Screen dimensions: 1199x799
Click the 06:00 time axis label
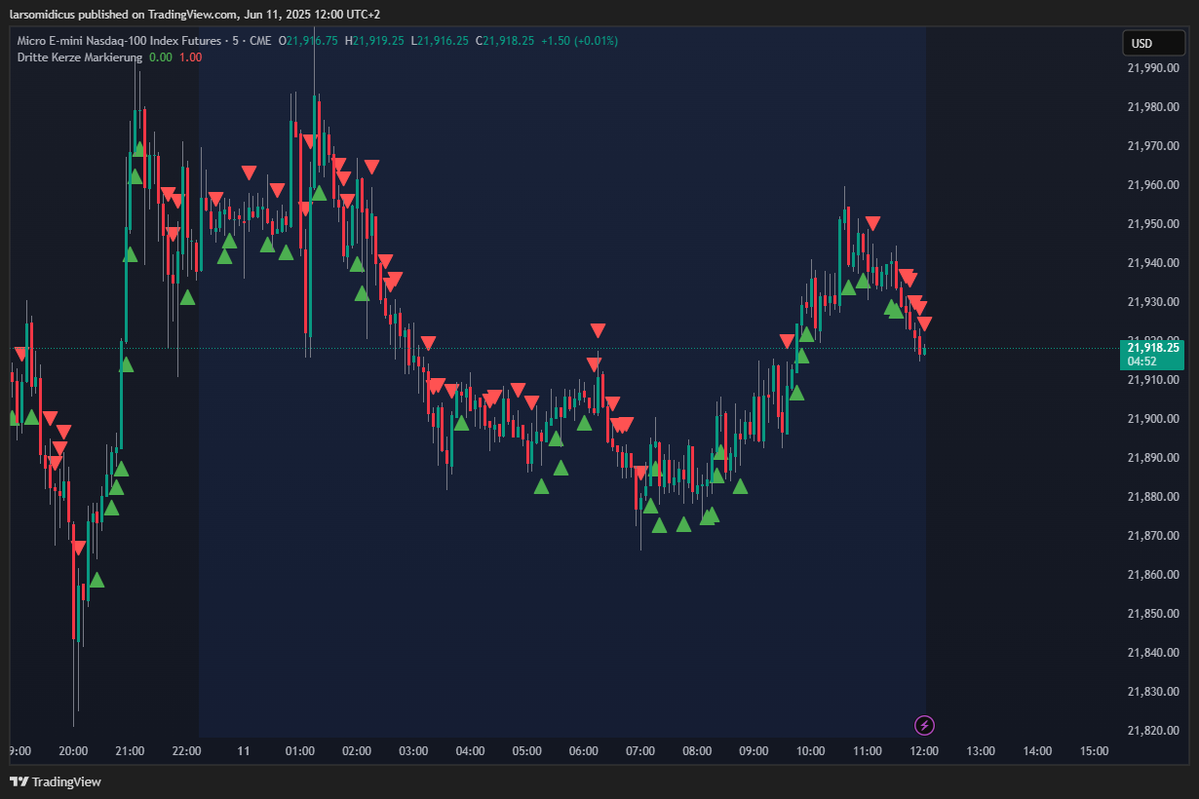click(x=583, y=751)
